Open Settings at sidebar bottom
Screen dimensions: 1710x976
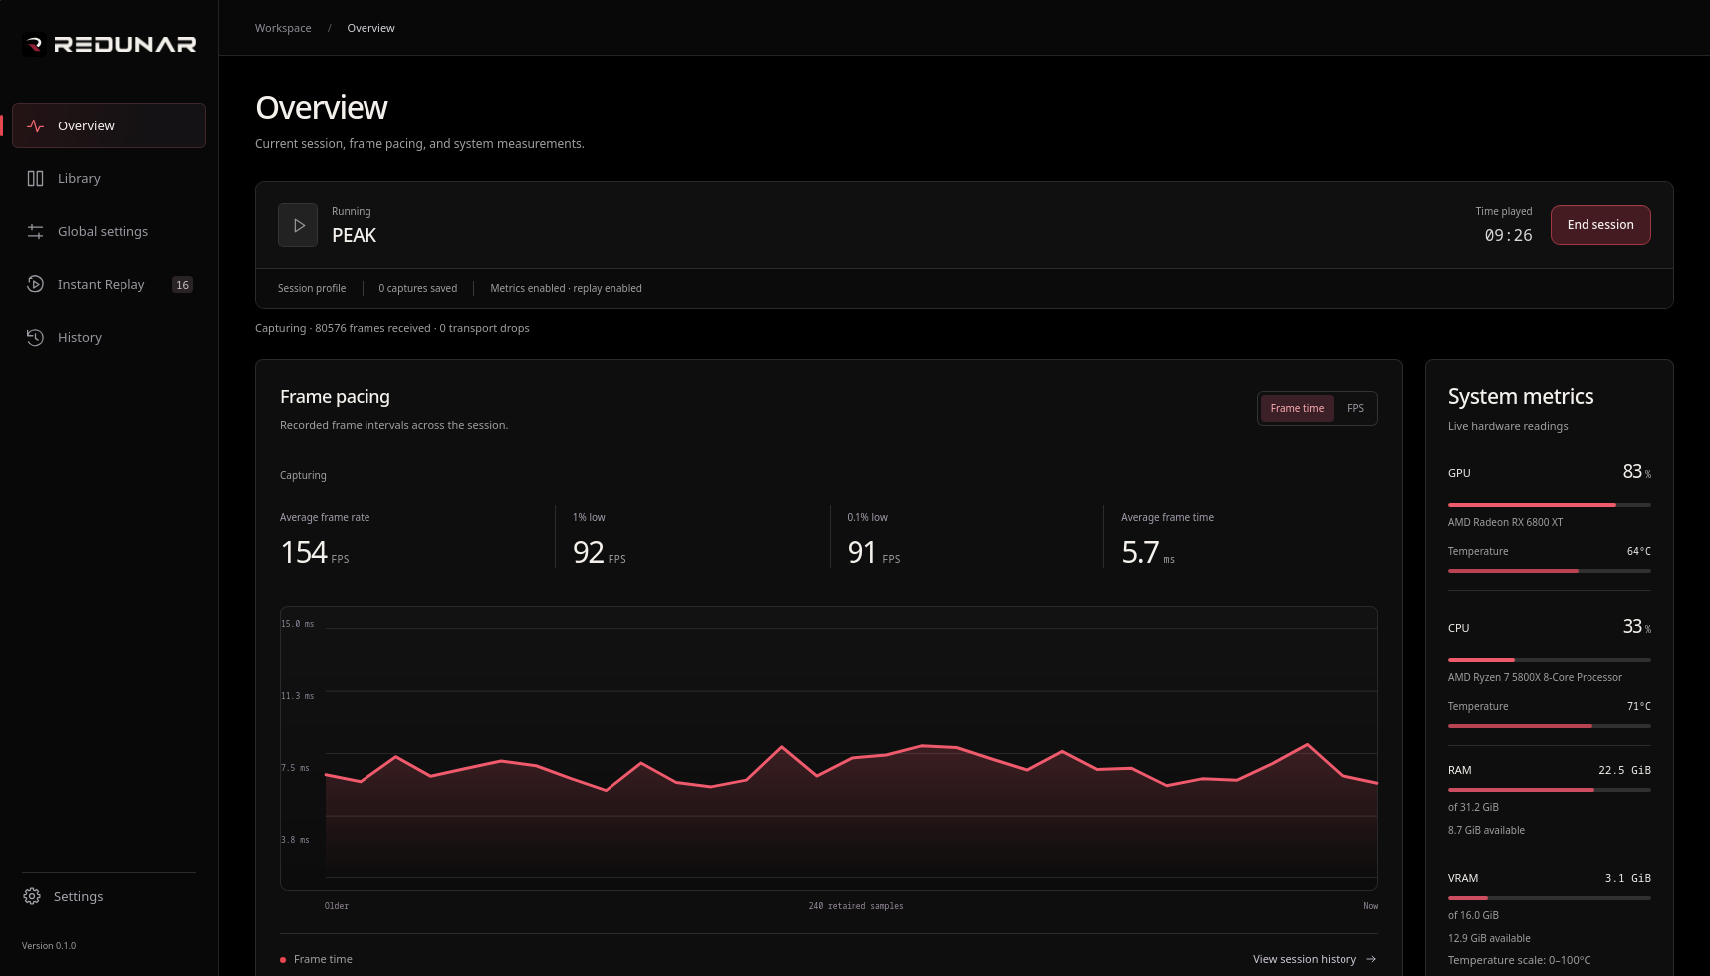pyautogui.click(x=109, y=897)
